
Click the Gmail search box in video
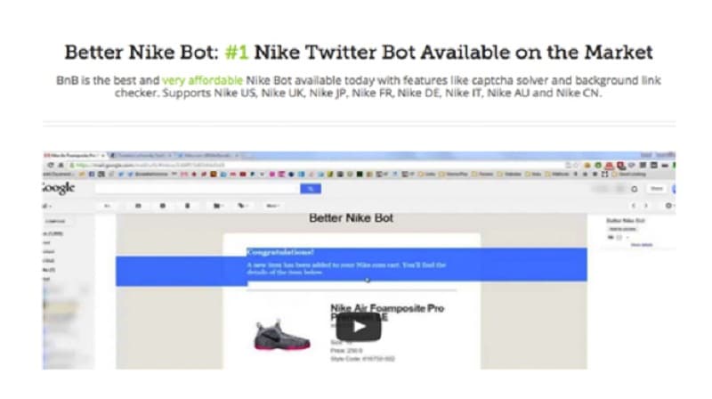(197, 188)
